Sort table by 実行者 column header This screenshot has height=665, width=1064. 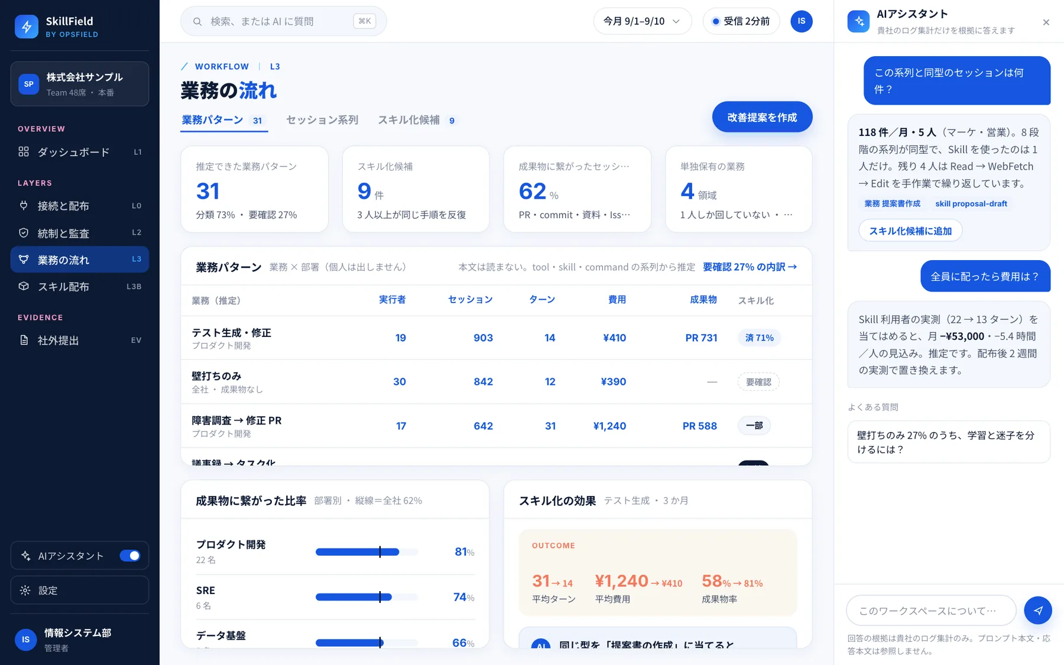[x=392, y=300]
